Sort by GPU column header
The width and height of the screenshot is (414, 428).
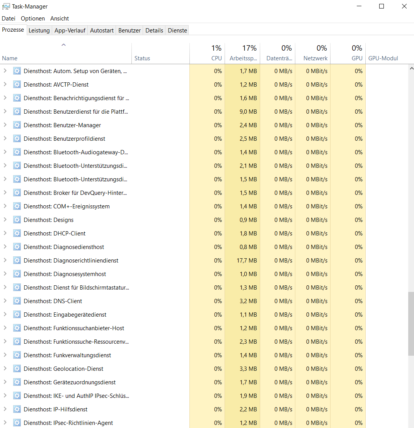348,53
